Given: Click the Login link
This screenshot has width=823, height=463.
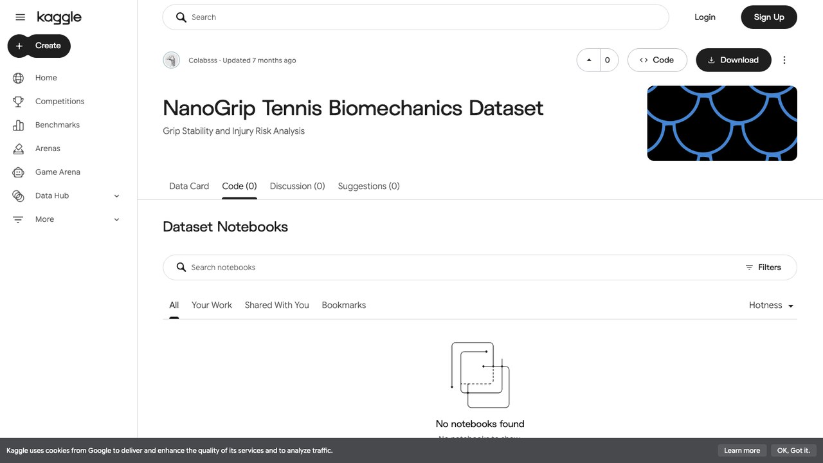Looking at the screenshot, I should pyautogui.click(x=705, y=17).
